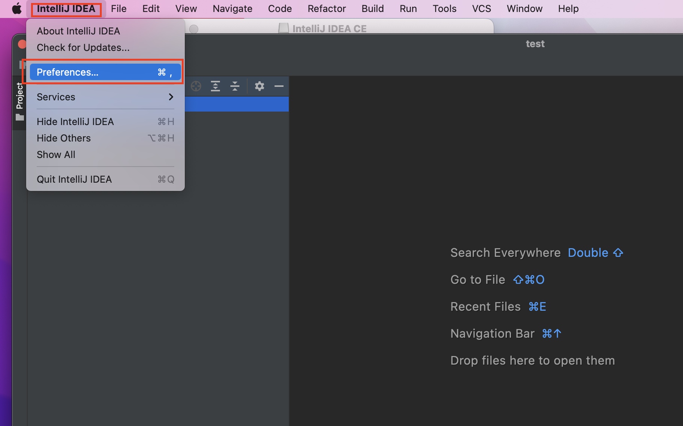
Task: Click the Expand All icon in project toolbar
Action: click(215, 86)
